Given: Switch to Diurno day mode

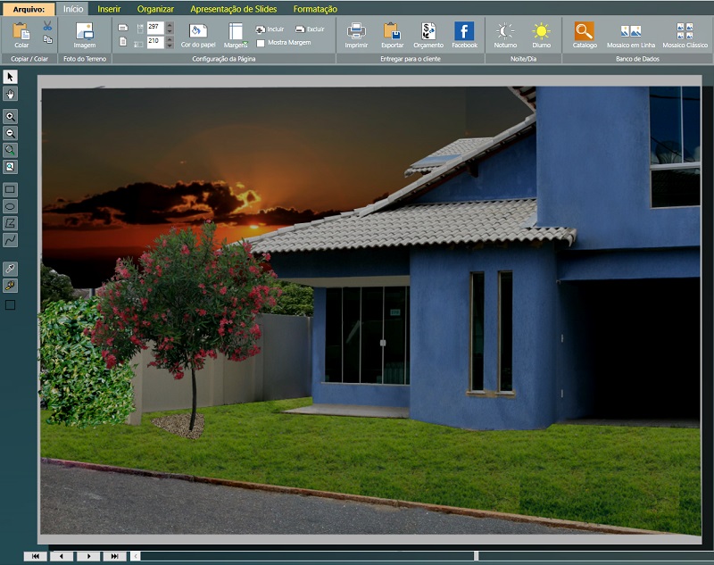Looking at the screenshot, I should pyautogui.click(x=541, y=33).
